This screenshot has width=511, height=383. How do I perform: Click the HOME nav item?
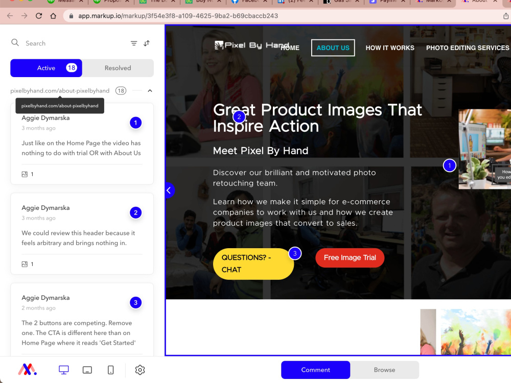pos(290,48)
